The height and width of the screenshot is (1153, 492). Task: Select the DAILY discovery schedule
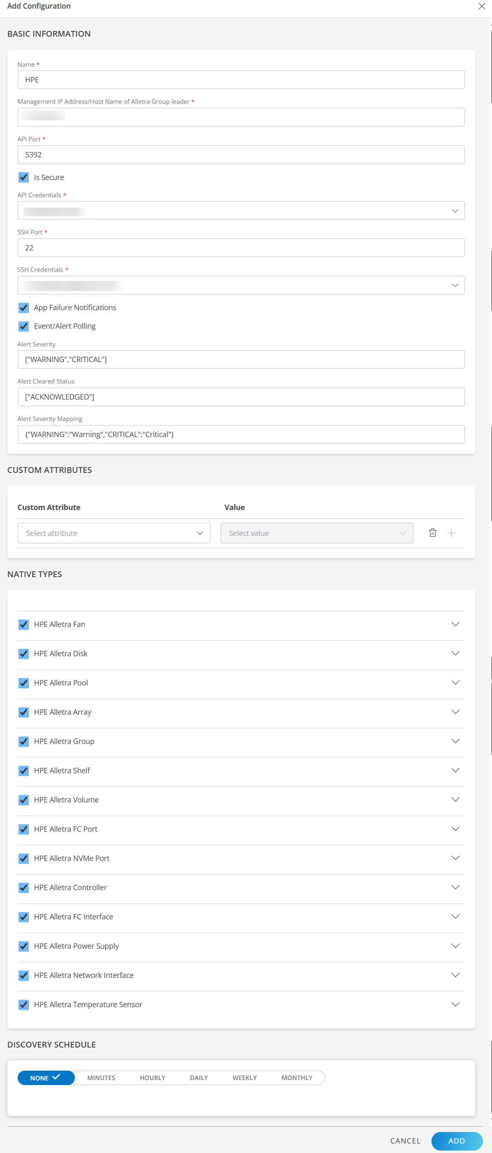coord(199,1078)
